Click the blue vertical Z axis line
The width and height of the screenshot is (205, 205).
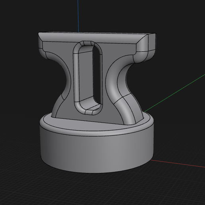click(78, 16)
